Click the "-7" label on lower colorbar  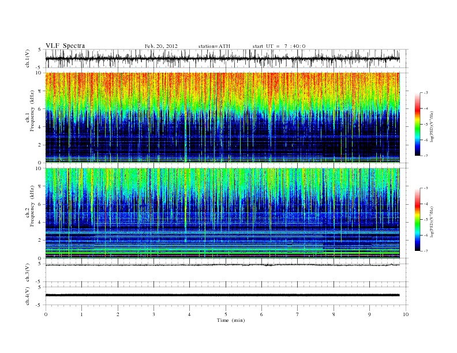click(x=426, y=251)
